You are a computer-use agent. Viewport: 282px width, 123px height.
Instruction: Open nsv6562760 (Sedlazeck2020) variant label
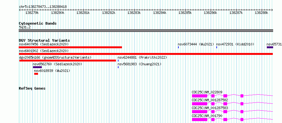click(57, 64)
